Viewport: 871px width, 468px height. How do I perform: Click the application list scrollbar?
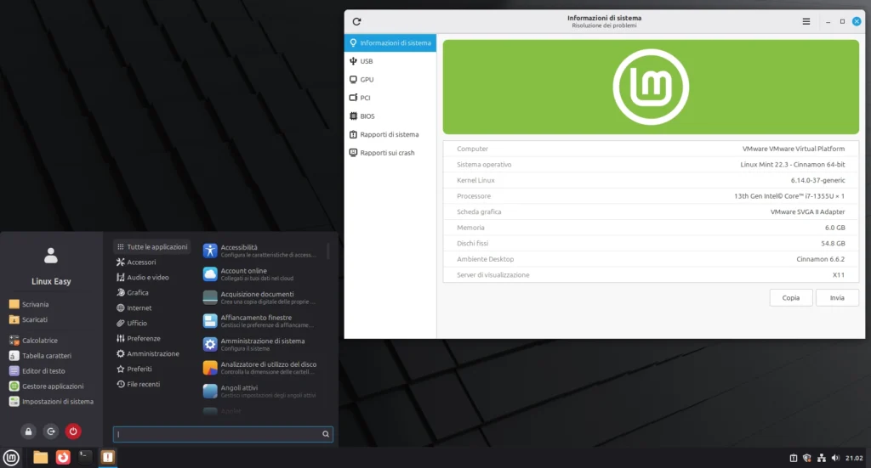[328, 251]
